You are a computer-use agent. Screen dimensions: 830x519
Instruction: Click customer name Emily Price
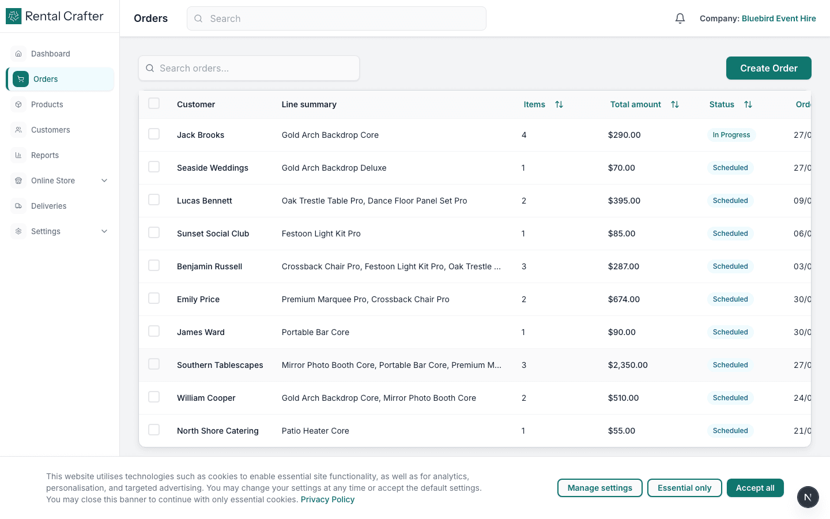coord(198,299)
